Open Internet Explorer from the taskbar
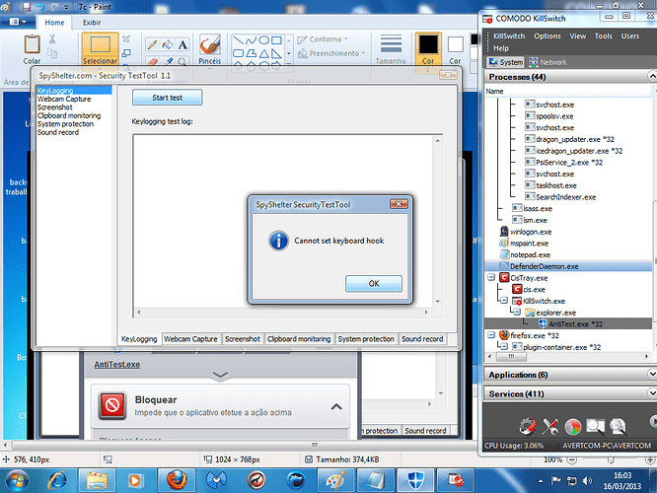The width and height of the screenshot is (657, 493). click(x=57, y=480)
